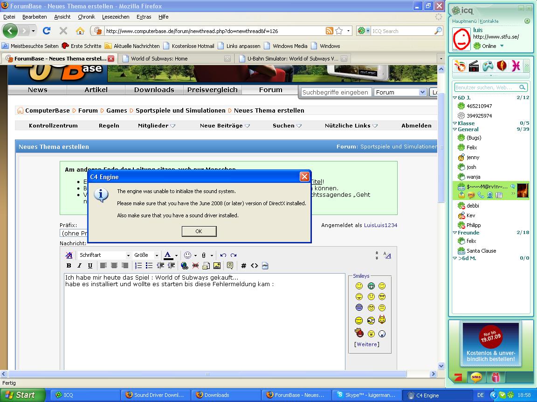This screenshot has width=537, height=402.
Task: Open Kontrollzentrum link
Action: [54, 126]
